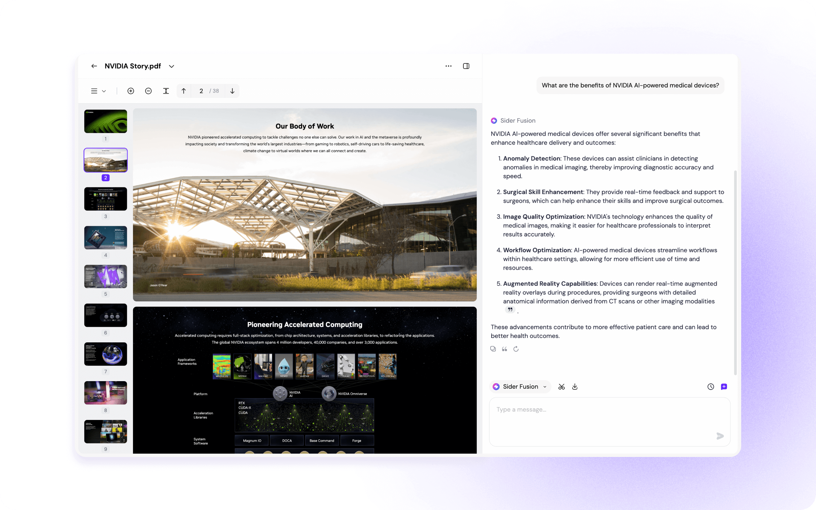This screenshot has height=510, width=816.
Task: Click the scissors screenshot tool icon
Action: click(561, 387)
